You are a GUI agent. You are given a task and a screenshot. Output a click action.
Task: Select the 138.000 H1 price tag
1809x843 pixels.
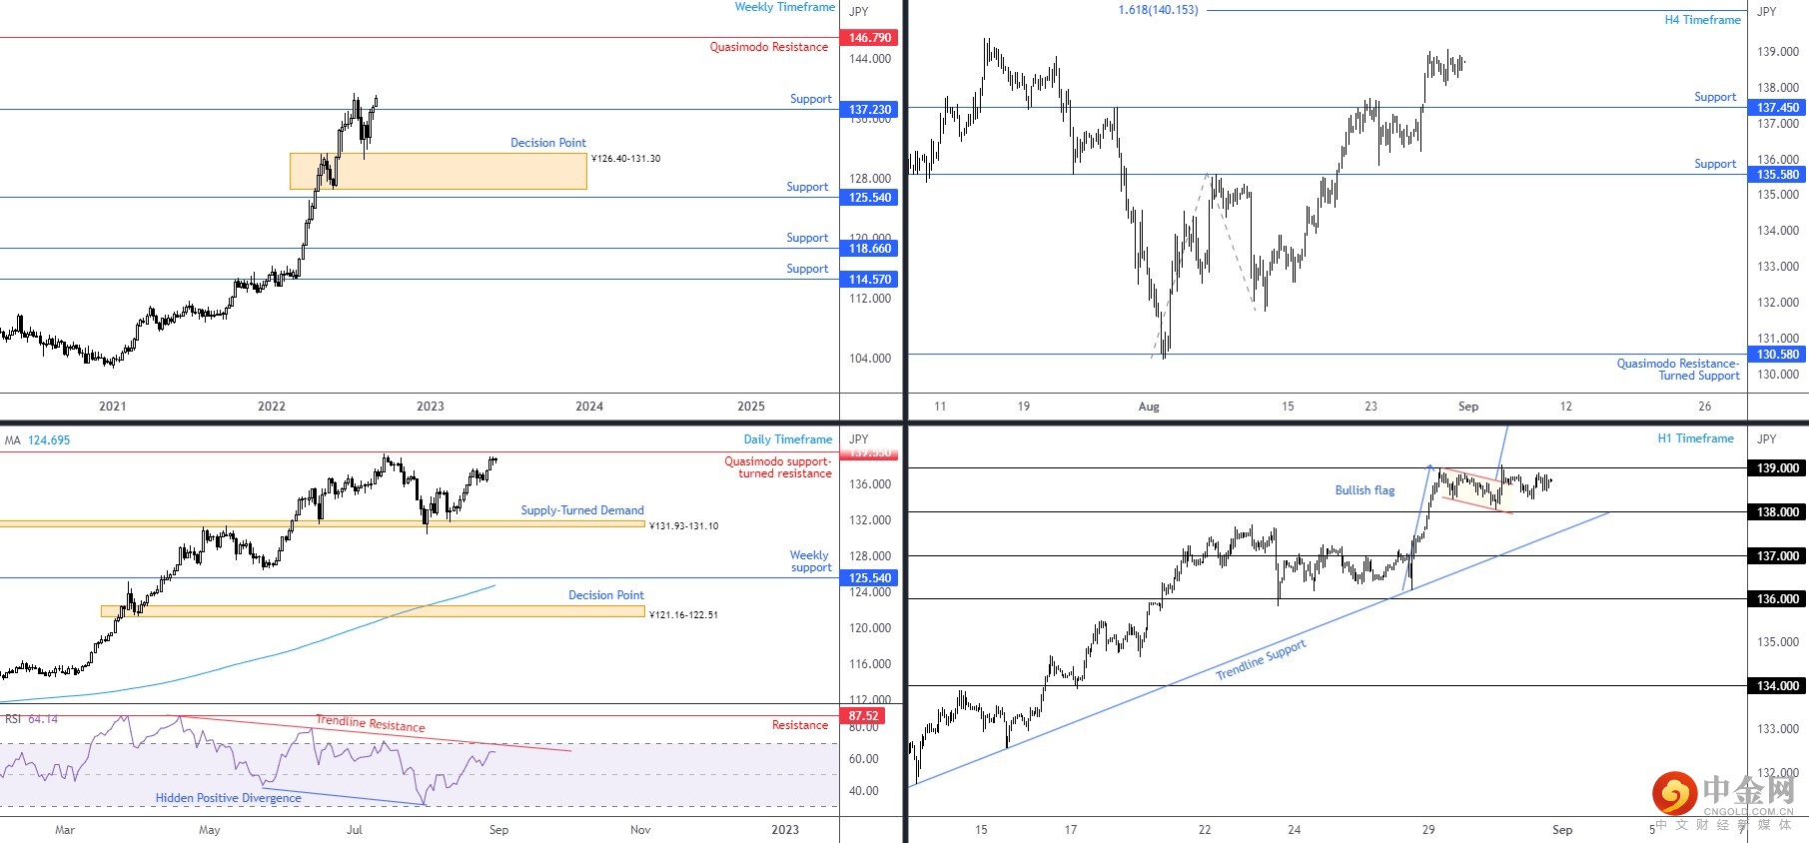pyautogui.click(x=1778, y=512)
